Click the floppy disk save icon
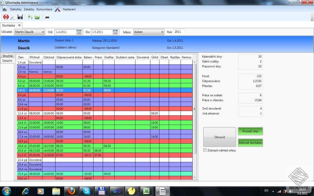This screenshot has height=196, width=314. point(20,17)
